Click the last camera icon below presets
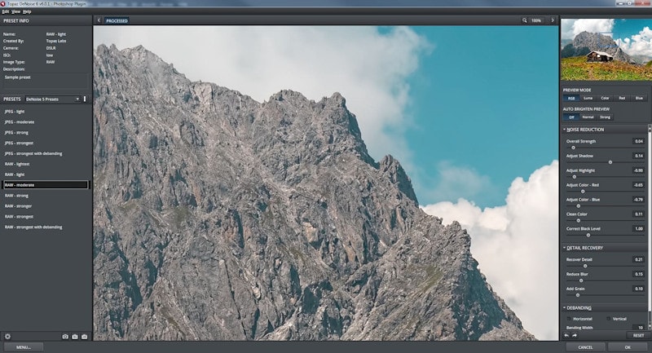The height and width of the screenshot is (353, 652). (x=84, y=336)
